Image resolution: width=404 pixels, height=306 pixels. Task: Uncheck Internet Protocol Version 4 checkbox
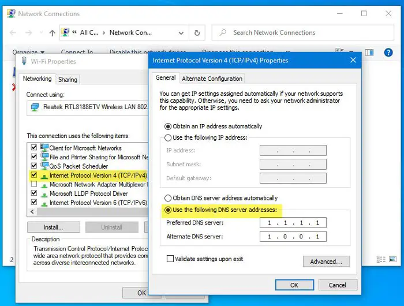coord(33,175)
